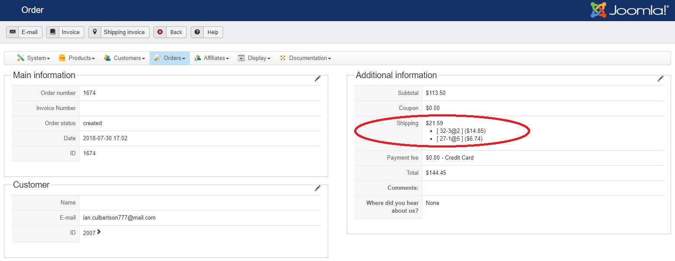This screenshot has height=261, width=675.
Task: Click coupon value $0.00
Action: pos(433,108)
